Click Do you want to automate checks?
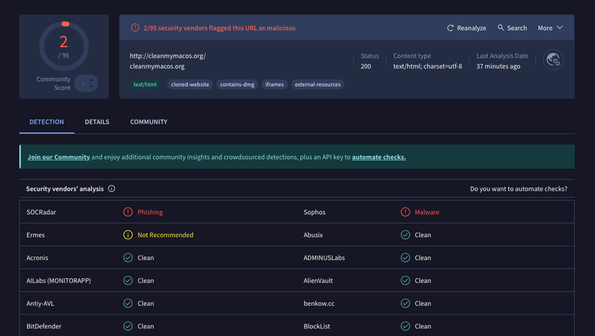Image resolution: width=595 pixels, height=336 pixels. pos(519,189)
